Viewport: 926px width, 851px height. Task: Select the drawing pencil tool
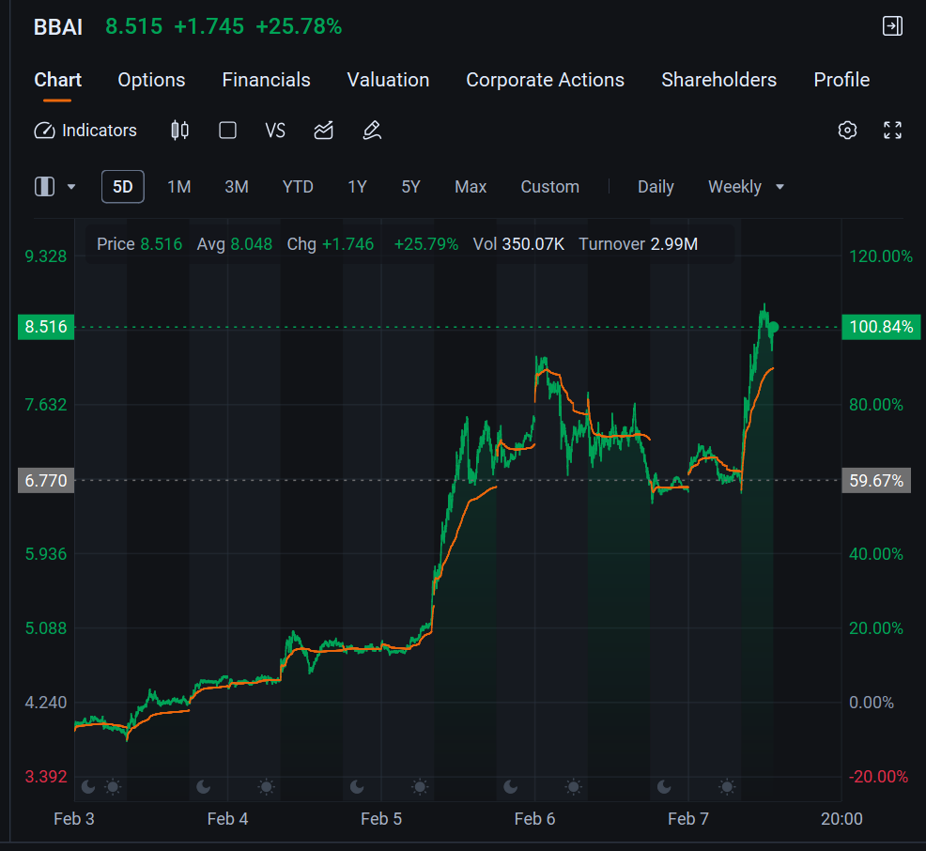372,130
